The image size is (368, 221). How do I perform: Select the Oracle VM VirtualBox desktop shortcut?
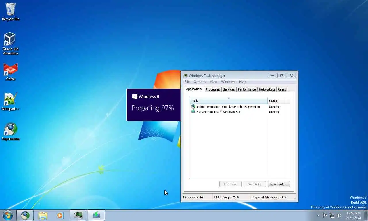coord(11,43)
